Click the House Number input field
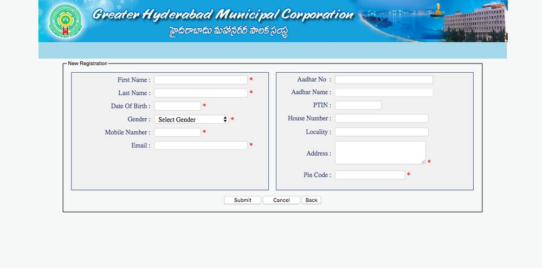542x268 pixels. [x=382, y=118]
